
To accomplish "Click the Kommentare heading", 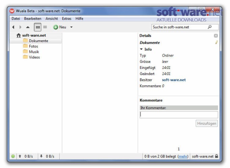I will point(151,100).
